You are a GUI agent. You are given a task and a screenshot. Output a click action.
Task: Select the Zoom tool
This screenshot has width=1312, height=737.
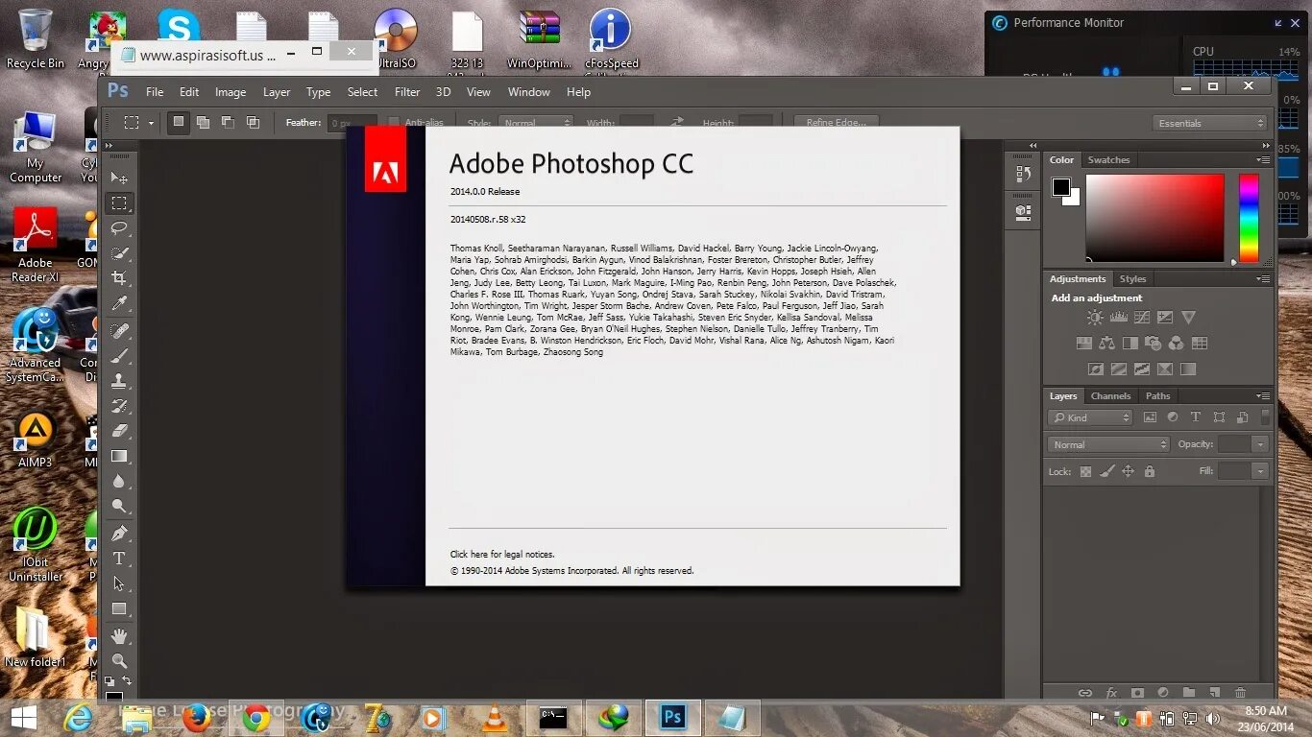click(x=119, y=661)
